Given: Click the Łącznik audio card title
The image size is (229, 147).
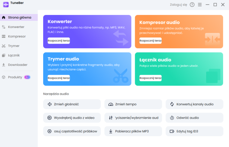Looking at the screenshot, I should [155, 60].
